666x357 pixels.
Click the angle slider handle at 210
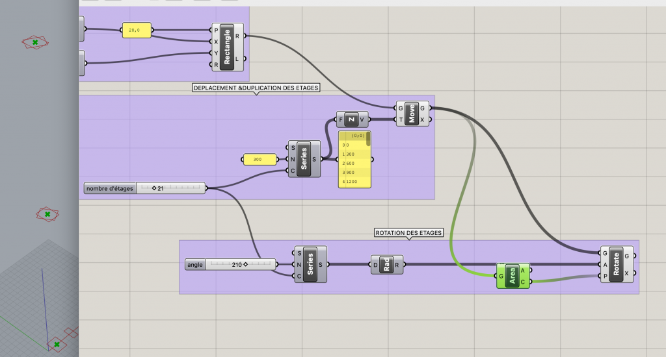(246, 264)
